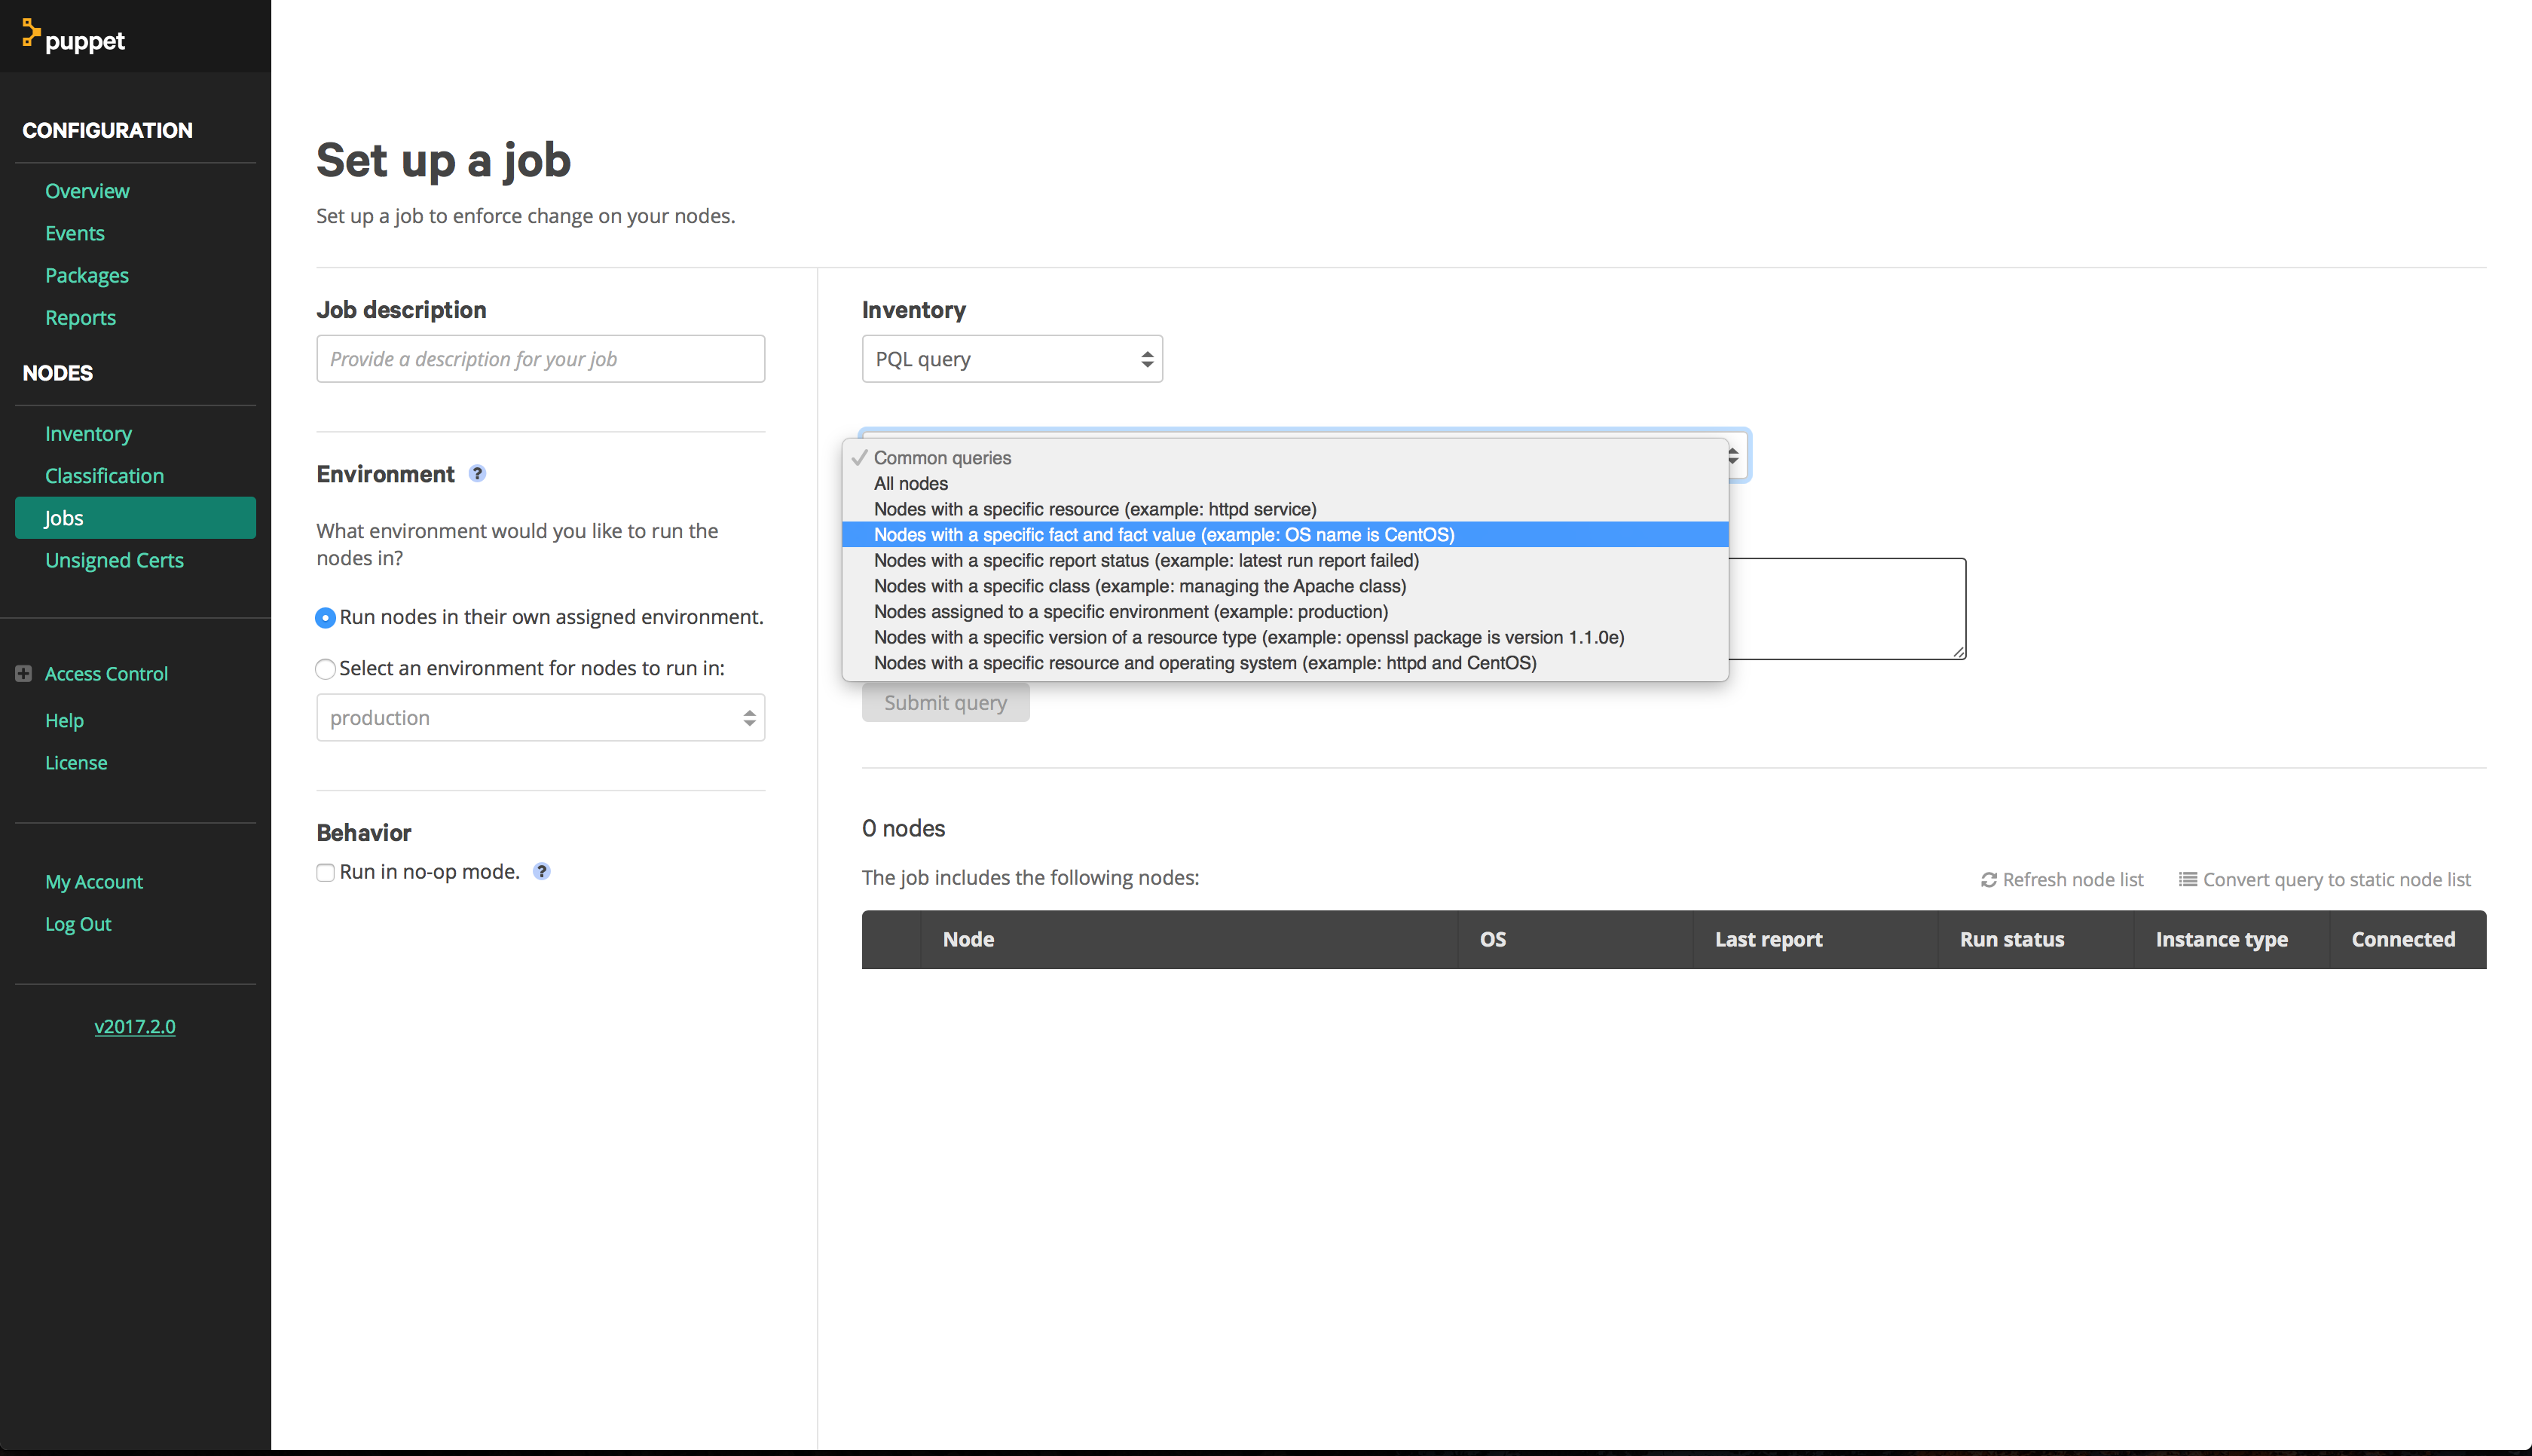Click no-op mode help question mark icon
2532x1456 pixels.
coord(542,871)
